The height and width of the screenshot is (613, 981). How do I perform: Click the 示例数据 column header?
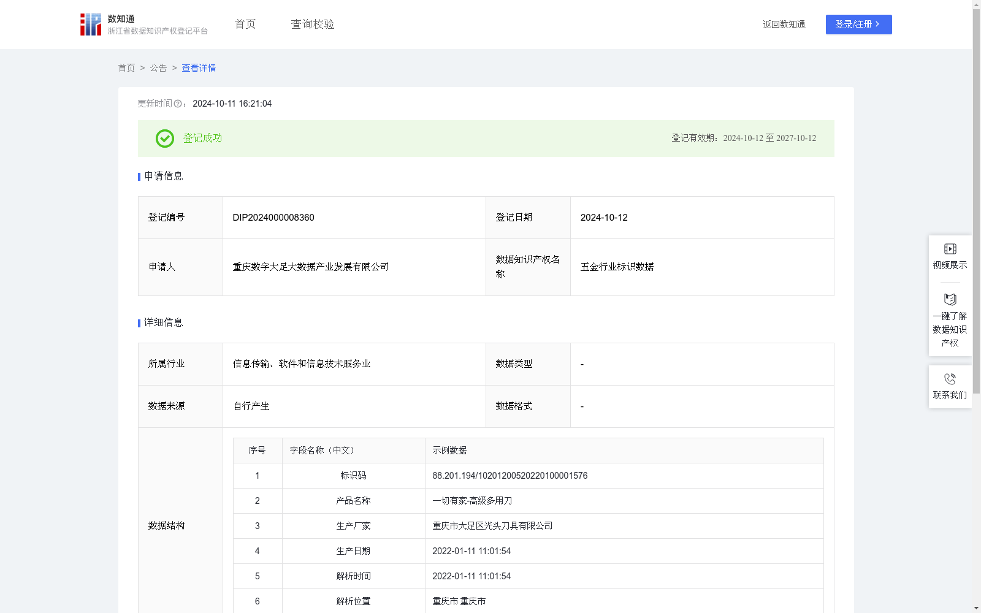click(624, 451)
